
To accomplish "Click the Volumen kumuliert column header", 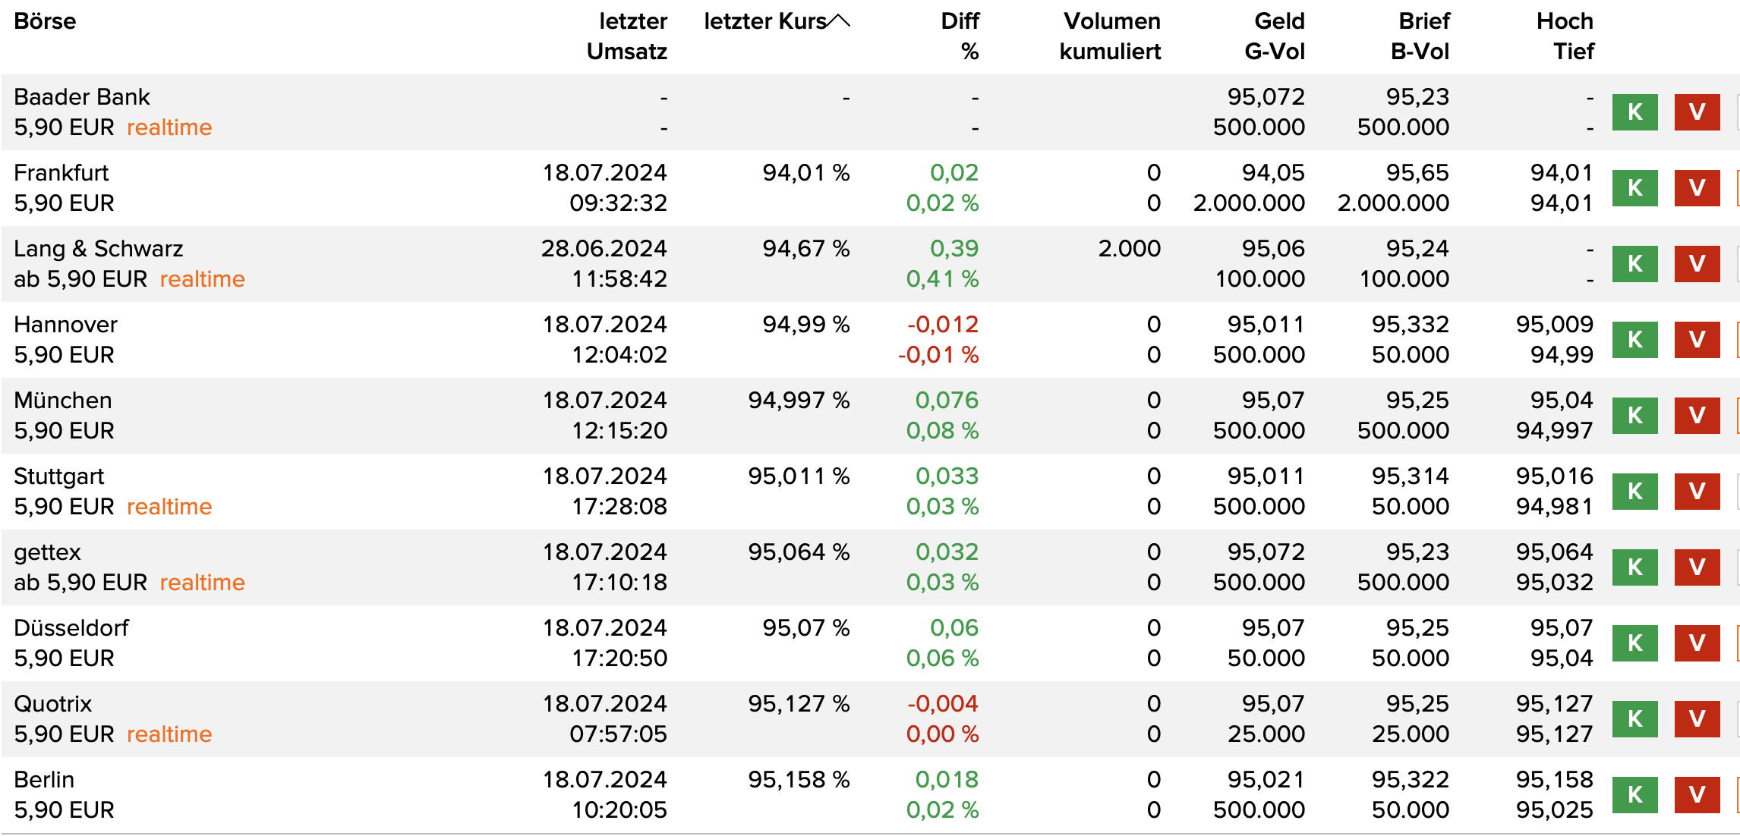I will [x=1110, y=36].
